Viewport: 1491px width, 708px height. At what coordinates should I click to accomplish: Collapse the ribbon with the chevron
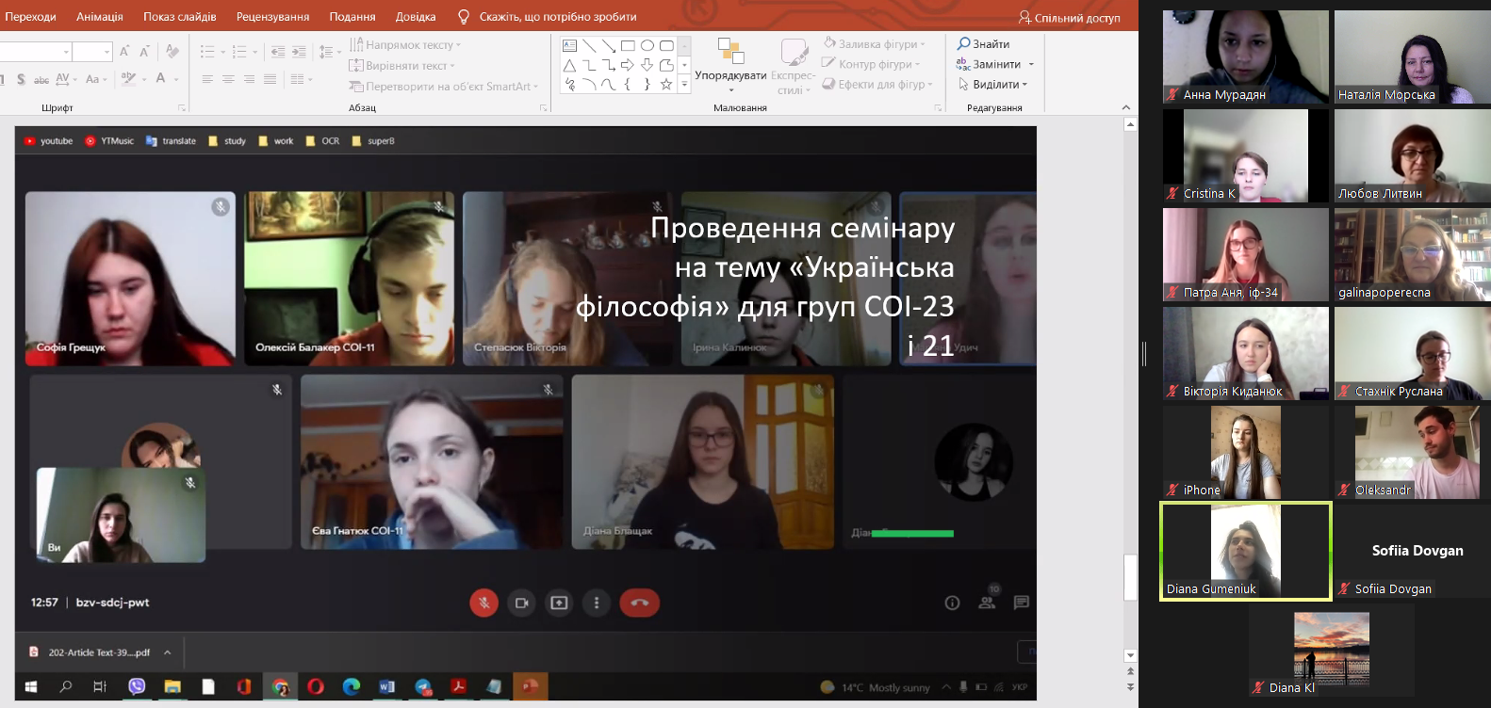tap(1126, 108)
